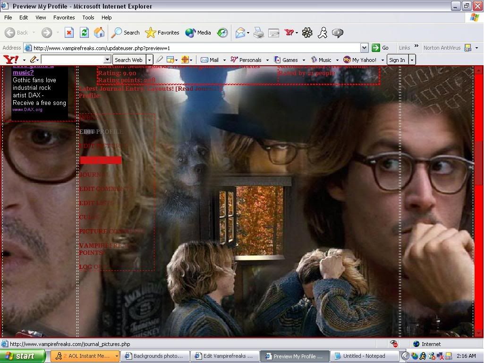502x363 pixels.
Task: Click the Forward arrow button
Action: 47,32
